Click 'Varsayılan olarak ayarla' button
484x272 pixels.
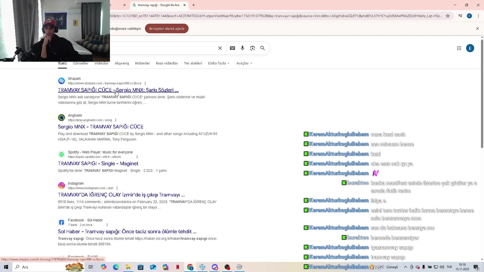click(167, 29)
